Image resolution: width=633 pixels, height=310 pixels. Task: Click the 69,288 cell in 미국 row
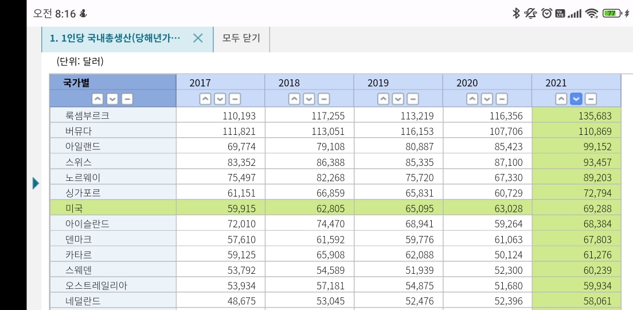click(x=576, y=208)
